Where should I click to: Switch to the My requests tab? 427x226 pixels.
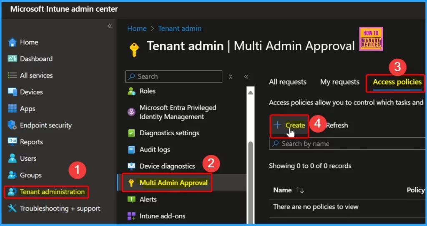pos(339,82)
